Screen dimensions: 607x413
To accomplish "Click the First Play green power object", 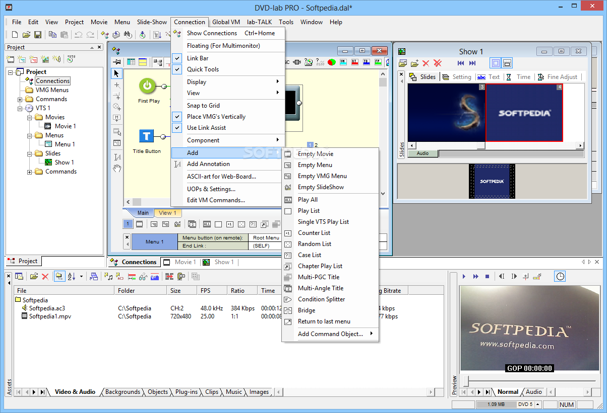I will [x=147, y=86].
